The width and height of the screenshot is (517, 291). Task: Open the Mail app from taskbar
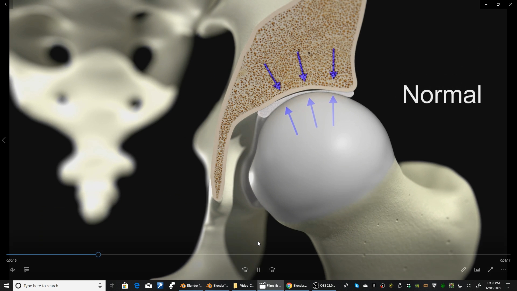click(x=149, y=286)
